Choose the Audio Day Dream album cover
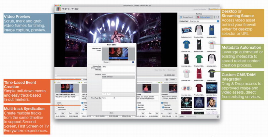The image size is (268, 137). tap(212, 102)
